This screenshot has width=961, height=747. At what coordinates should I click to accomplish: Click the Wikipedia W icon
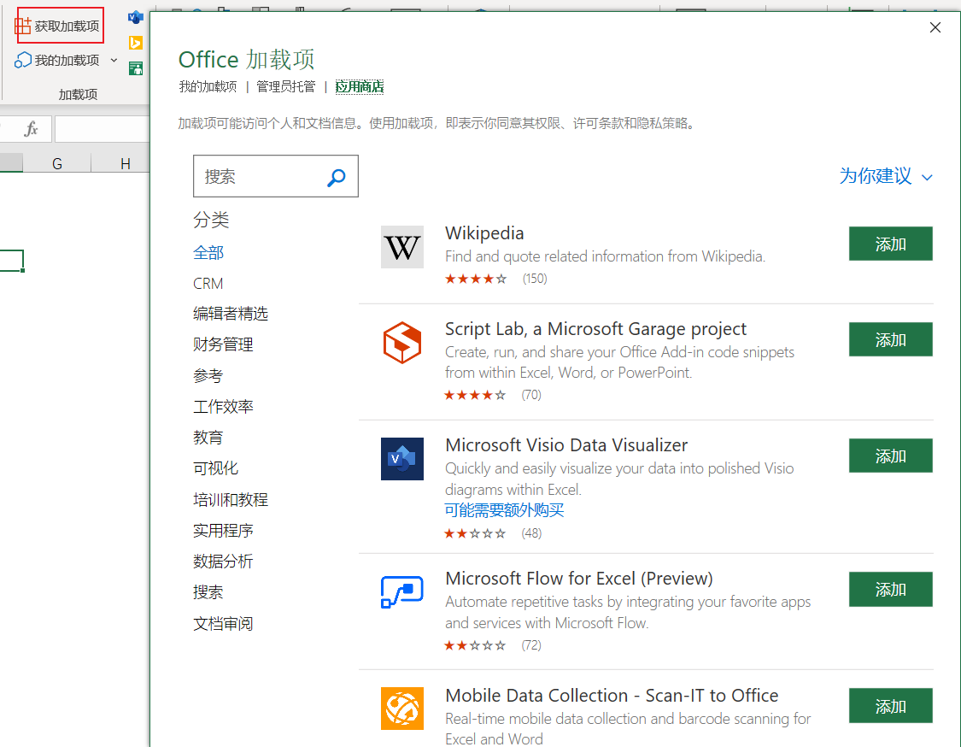coord(402,247)
